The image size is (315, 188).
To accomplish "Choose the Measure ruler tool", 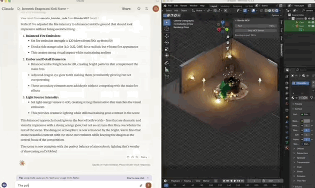I will tap(167, 70).
